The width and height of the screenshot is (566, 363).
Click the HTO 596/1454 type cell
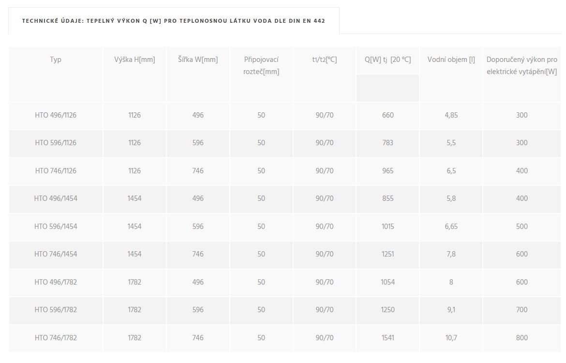[56, 227]
